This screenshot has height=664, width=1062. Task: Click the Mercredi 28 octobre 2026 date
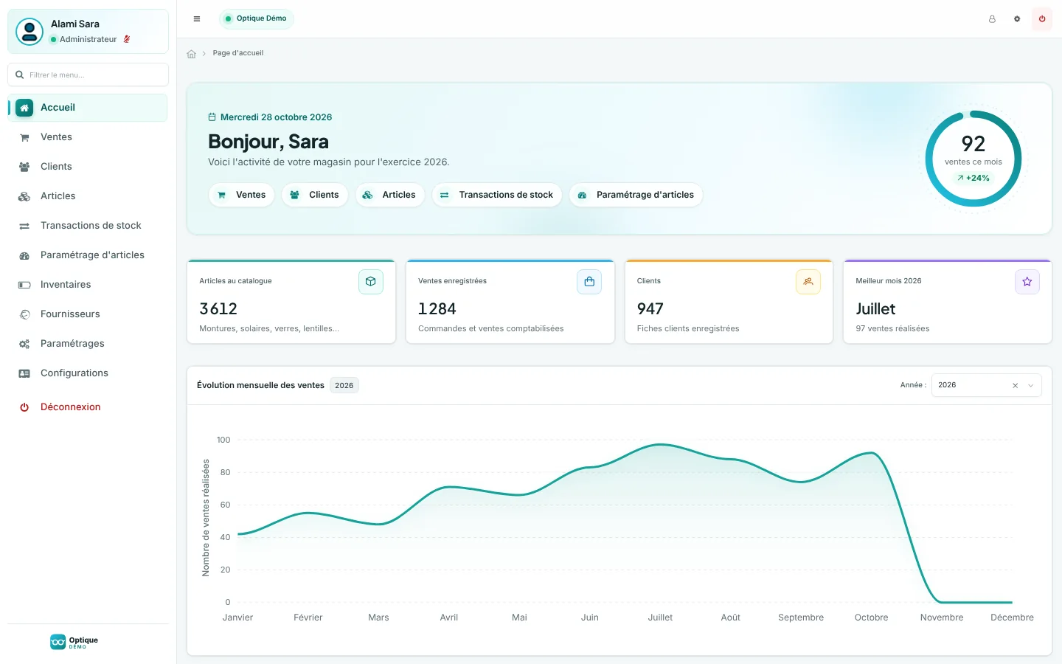click(x=277, y=117)
